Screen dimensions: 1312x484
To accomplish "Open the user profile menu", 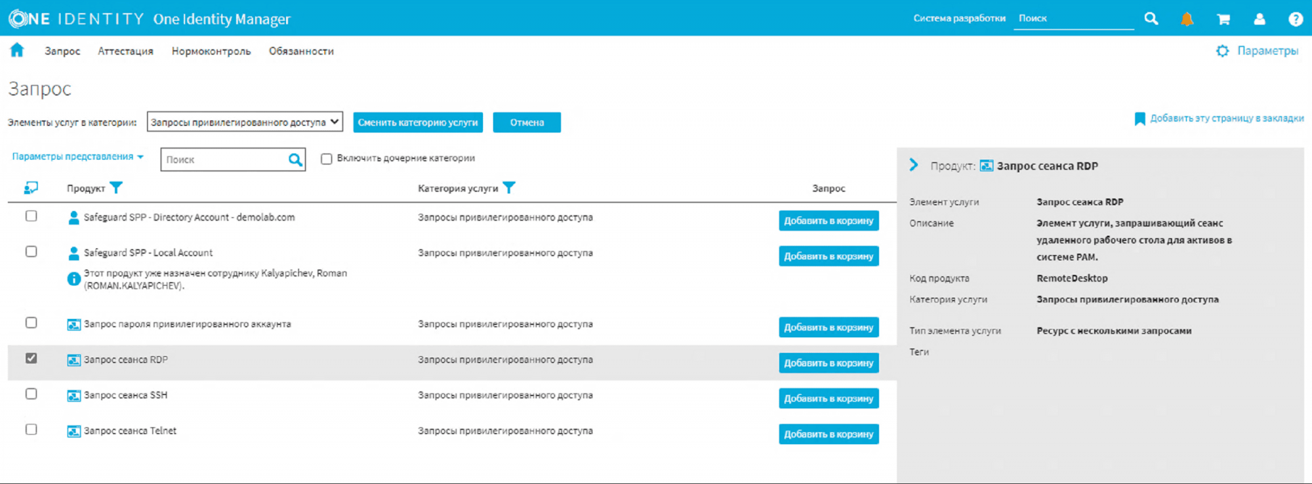I will click(1260, 19).
